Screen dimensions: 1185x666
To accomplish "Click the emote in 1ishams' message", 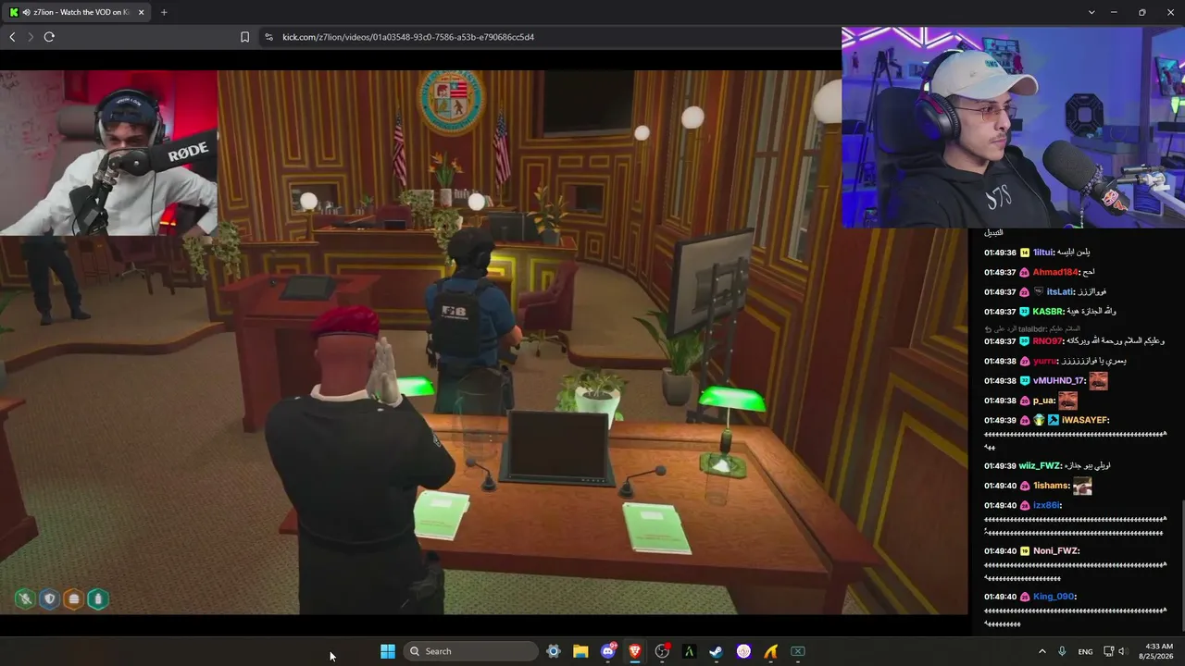I will (1082, 486).
